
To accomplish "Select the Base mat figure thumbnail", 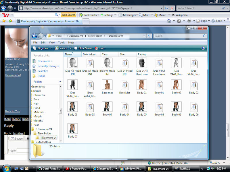I will (x=107, y=85).
